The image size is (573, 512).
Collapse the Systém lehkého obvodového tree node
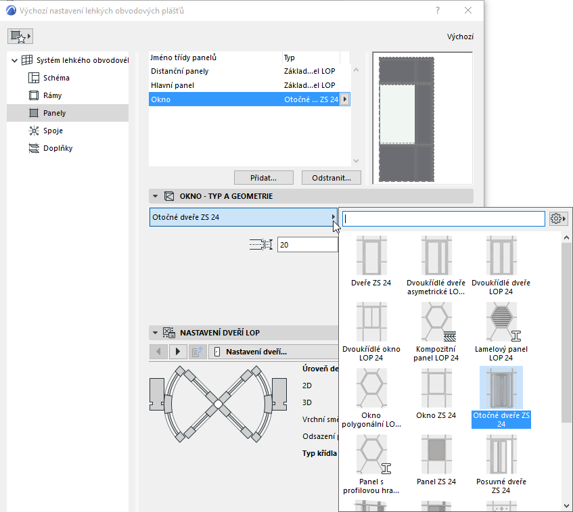click(14, 60)
